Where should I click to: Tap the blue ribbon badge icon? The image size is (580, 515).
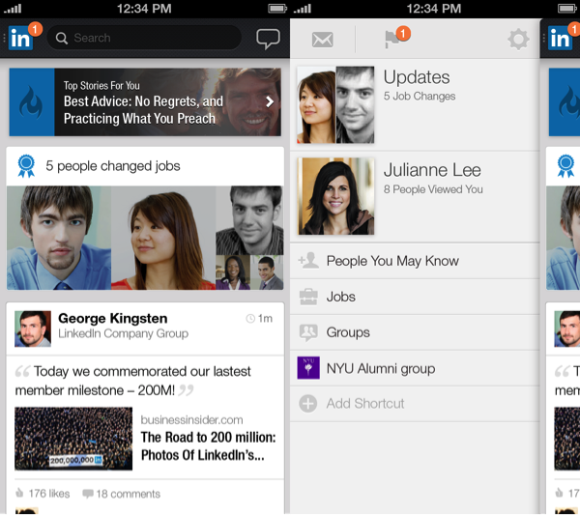tap(26, 166)
